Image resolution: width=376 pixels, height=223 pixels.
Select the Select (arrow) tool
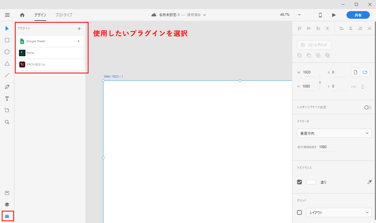7,28
